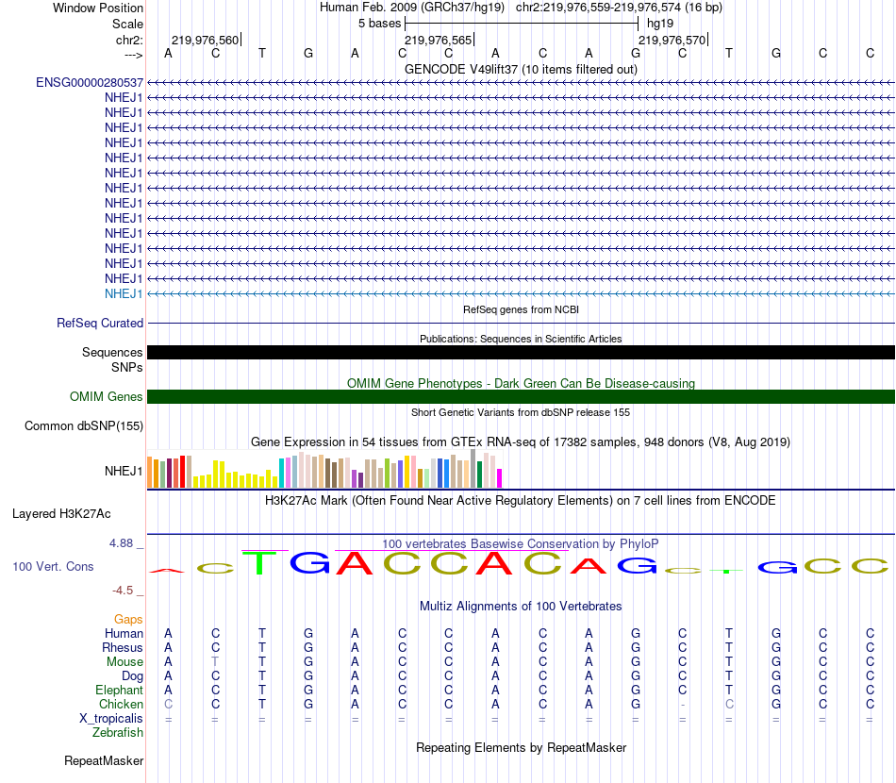
Task: Click the Sequences track label
Action: [x=112, y=352]
